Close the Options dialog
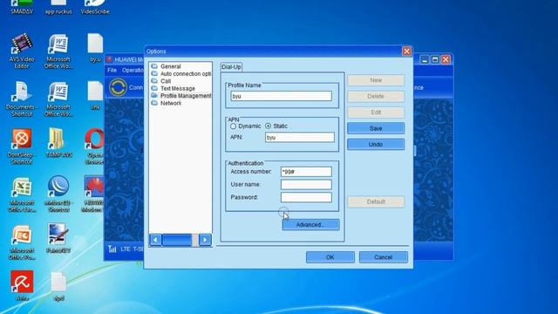 point(406,51)
